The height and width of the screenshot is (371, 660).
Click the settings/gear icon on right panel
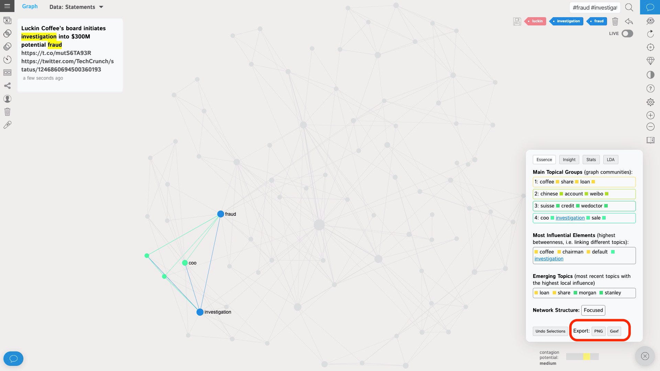click(651, 102)
